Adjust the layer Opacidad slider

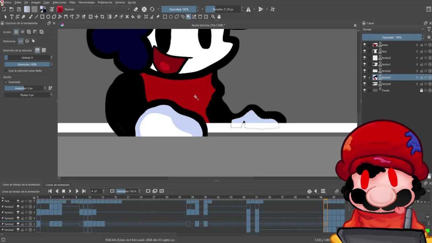[x=392, y=37]
